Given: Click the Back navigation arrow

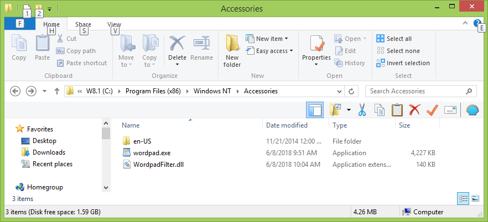Looking at the screenshot, I should (15, 91).
